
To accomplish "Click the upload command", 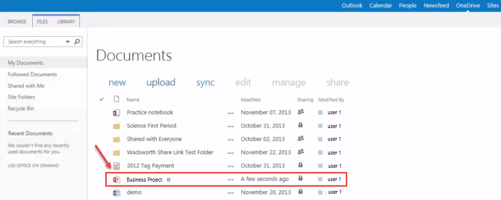I will (x=161, y=83).
